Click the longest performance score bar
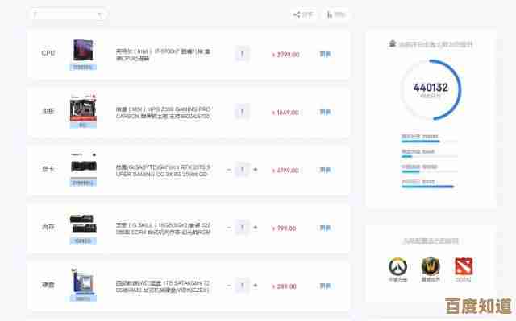The height and width of the screenshot is (321, 516). click(x=427, y=187)
